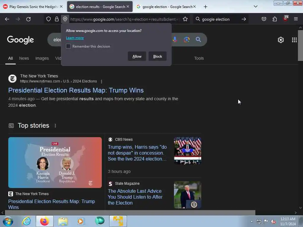
Task: Click the Slate Magazine podium thumbnail
Action: click(x=187, y=195)
